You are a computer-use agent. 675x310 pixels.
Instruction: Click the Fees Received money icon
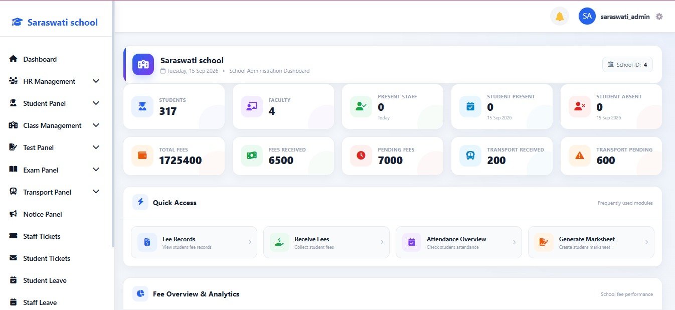(252, 156)
